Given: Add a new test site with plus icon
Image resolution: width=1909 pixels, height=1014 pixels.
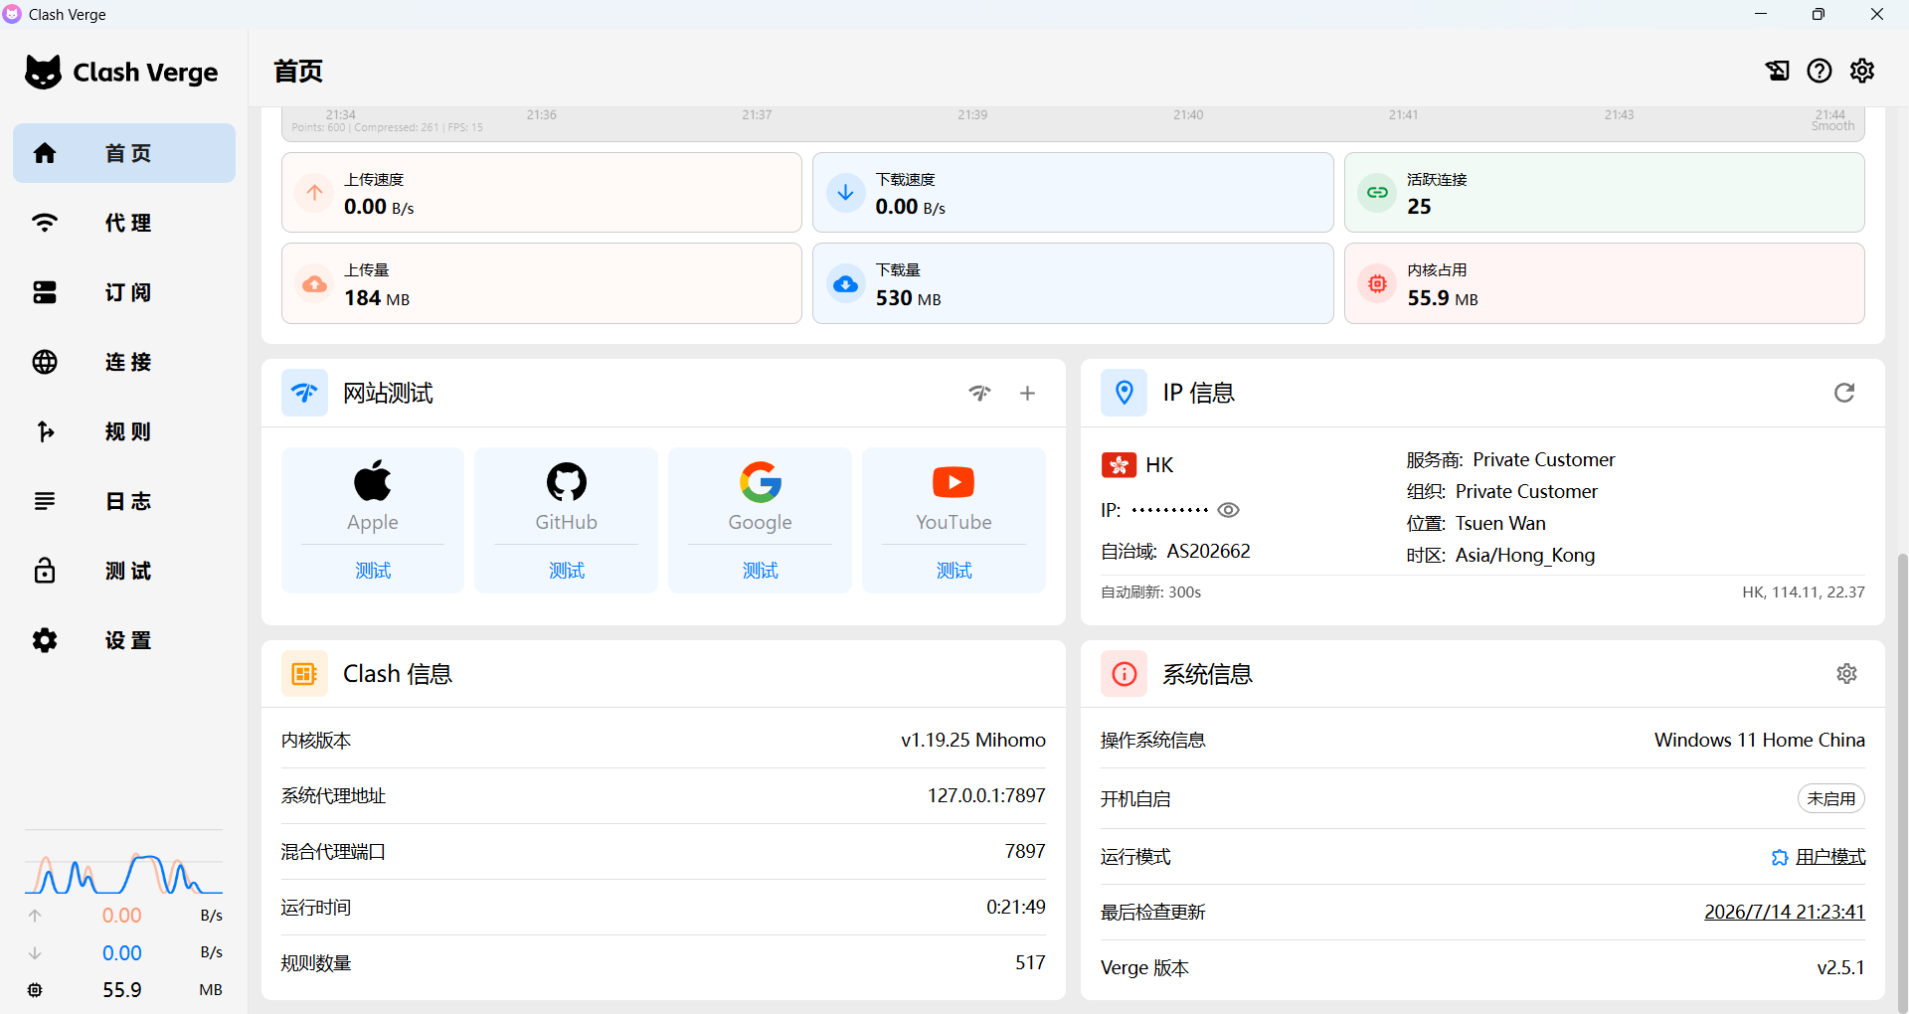Looking at the screenshot, I should coord(1027,393).
